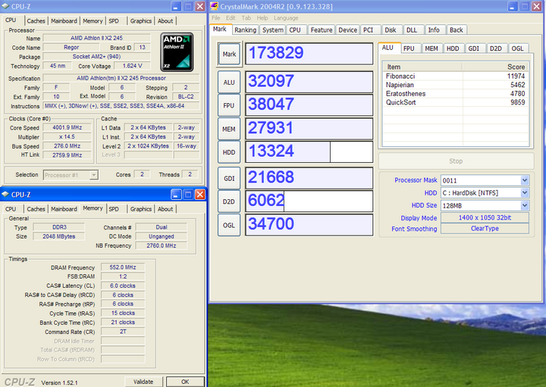The height and width of the screenshot is (387, 546).
Task: Click the FPU benchmark button
Action: tap(229, 105)
